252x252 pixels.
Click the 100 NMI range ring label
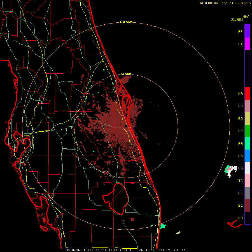pos(126,22)
